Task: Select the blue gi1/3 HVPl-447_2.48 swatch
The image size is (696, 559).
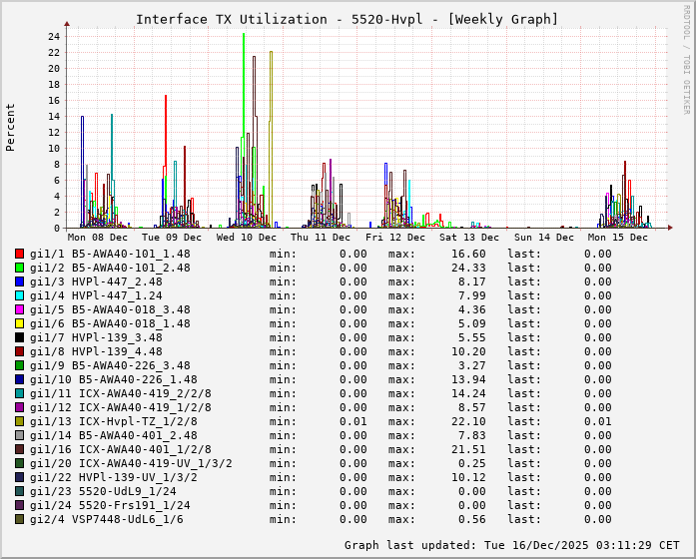Action: 19,281
